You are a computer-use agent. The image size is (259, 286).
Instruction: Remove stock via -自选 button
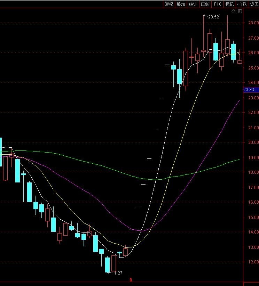tap(242, 4)
